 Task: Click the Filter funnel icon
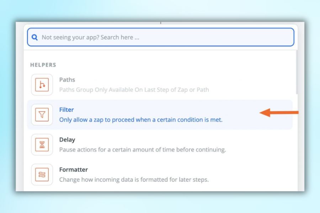42,115
